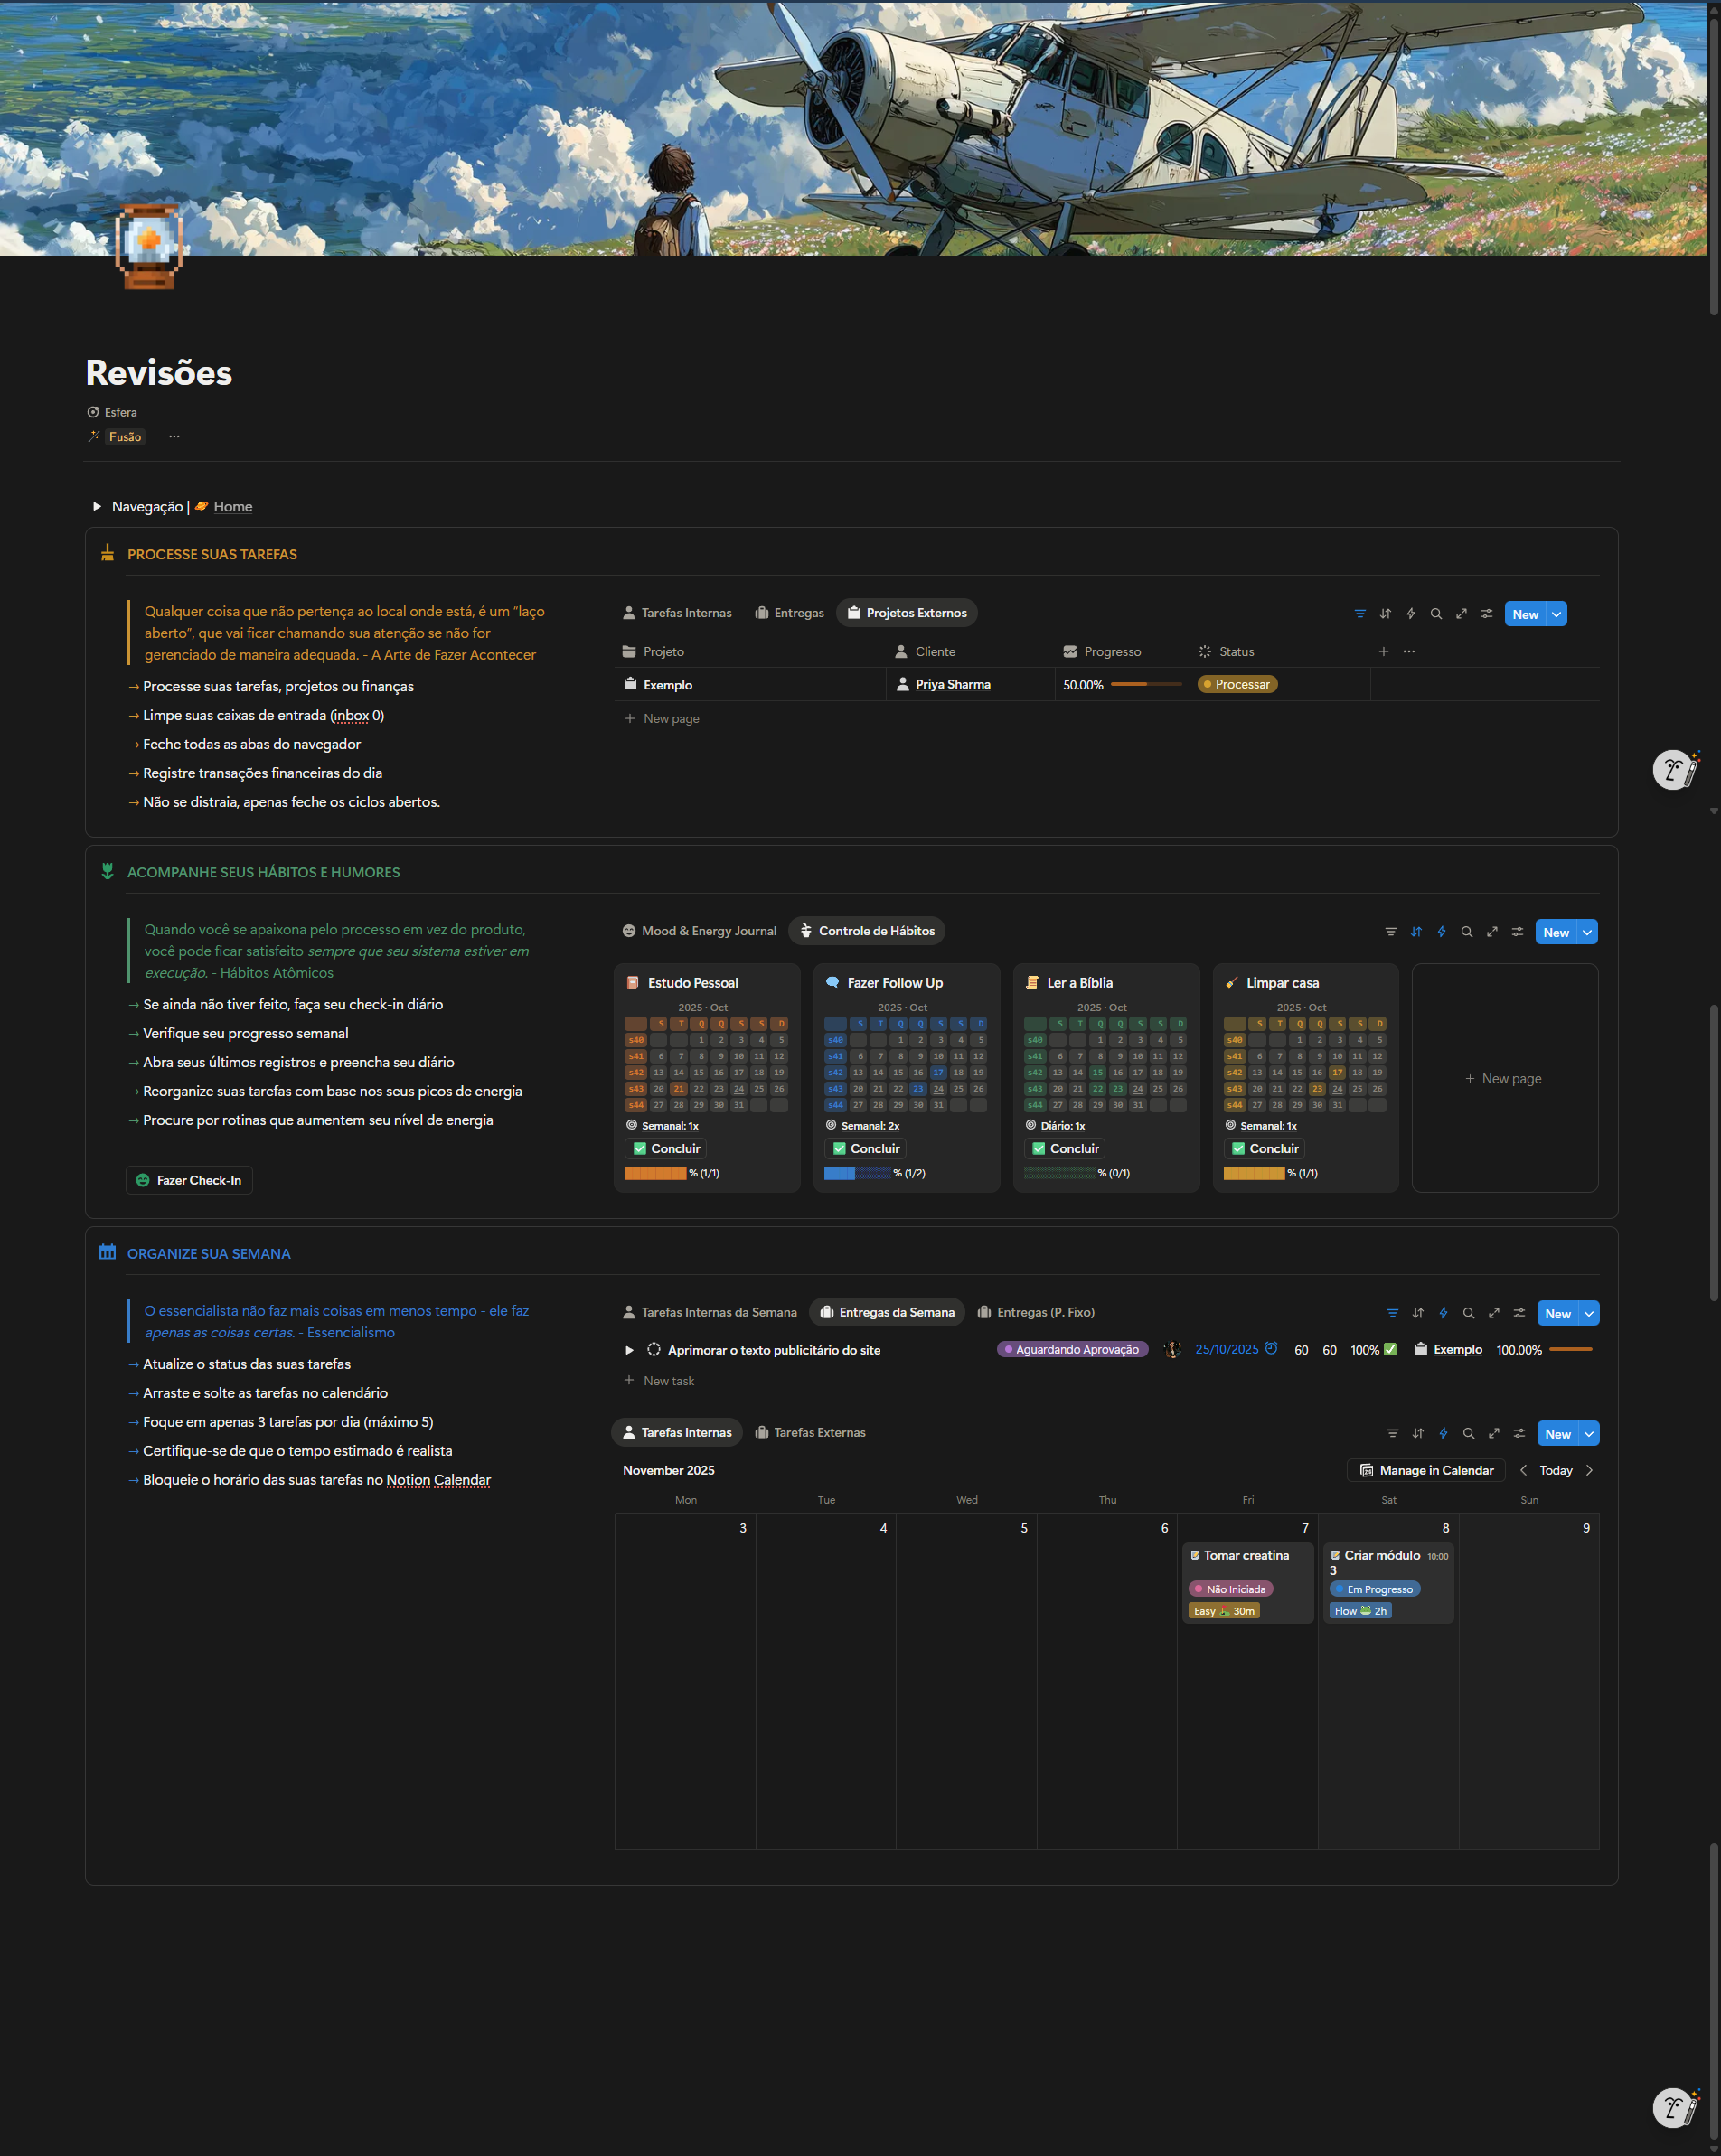The height and width of the screenshot is (2156, 1721).
Task: Click sort icon in Projetos Externos toolbar
Action: click(x=1385, y=614)
